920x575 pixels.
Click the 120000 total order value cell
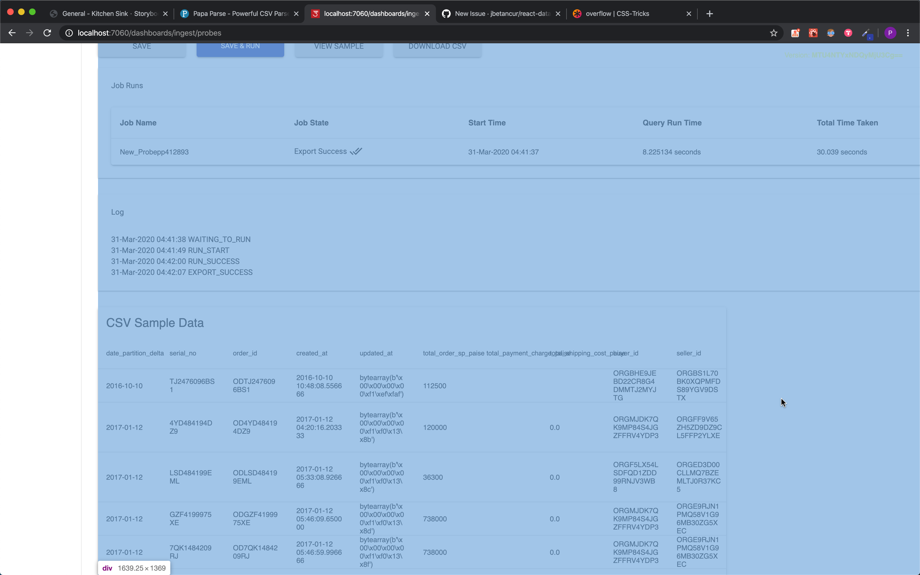click(435, 427)
